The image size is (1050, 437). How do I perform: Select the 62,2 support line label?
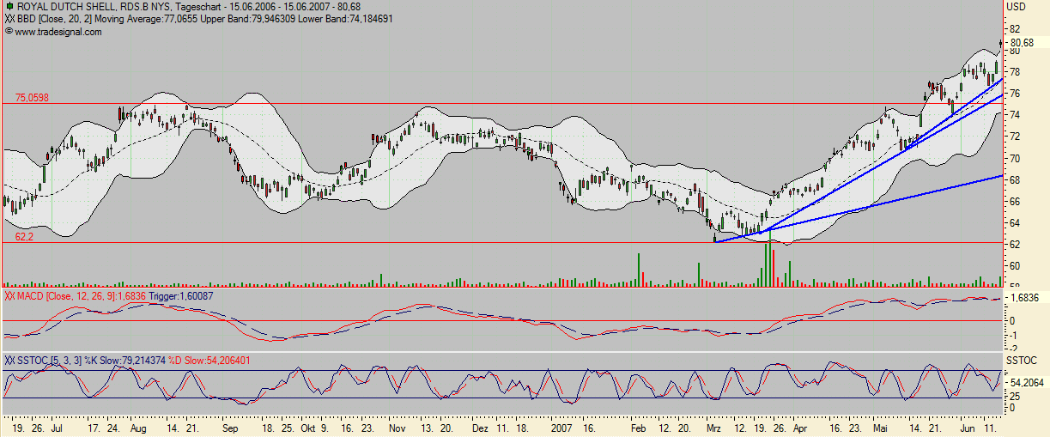(23, 236)
